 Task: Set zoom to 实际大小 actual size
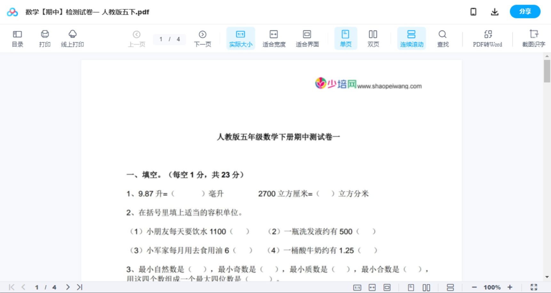click(241, 38)
